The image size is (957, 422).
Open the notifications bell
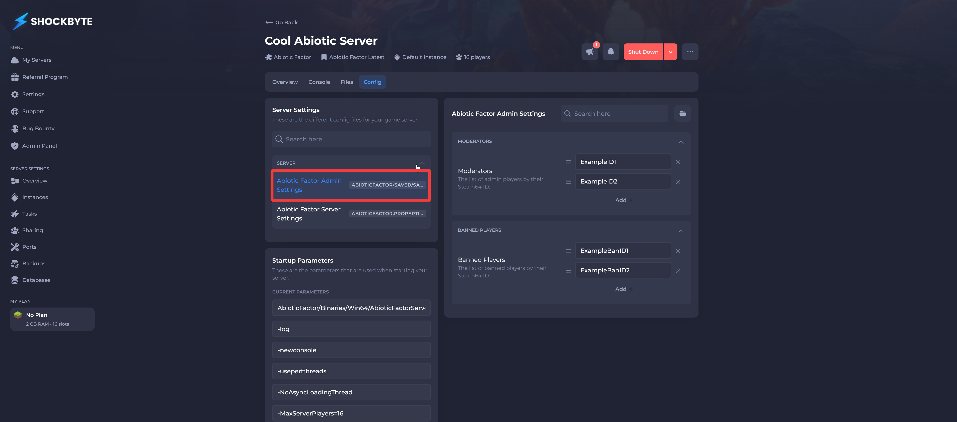(610, 52)
